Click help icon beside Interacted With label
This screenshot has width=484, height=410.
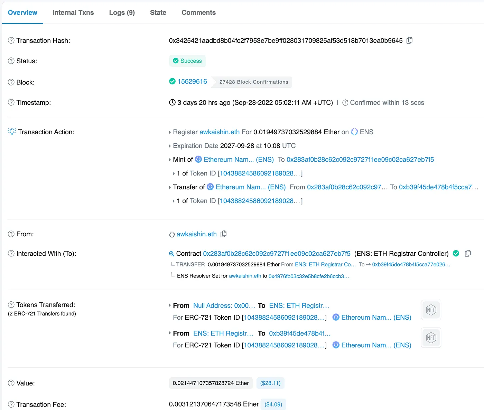point(11,253)
